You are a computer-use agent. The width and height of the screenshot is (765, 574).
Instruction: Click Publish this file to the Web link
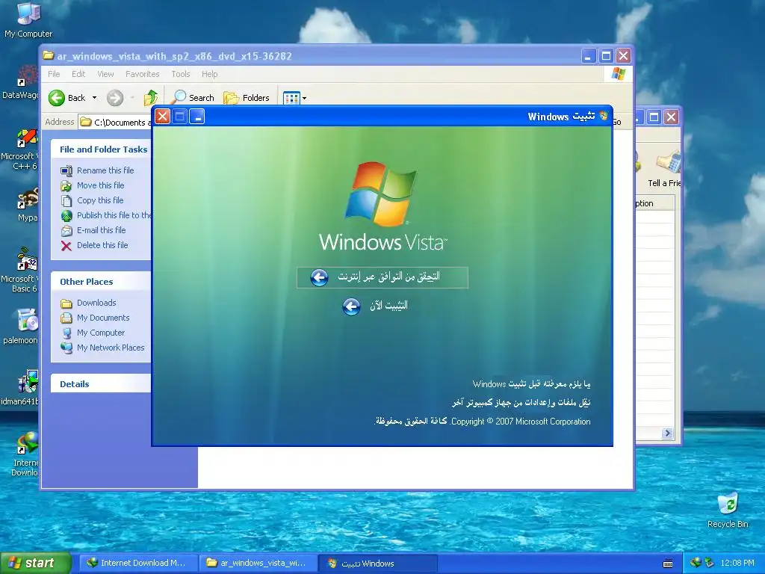coord(114,215)
